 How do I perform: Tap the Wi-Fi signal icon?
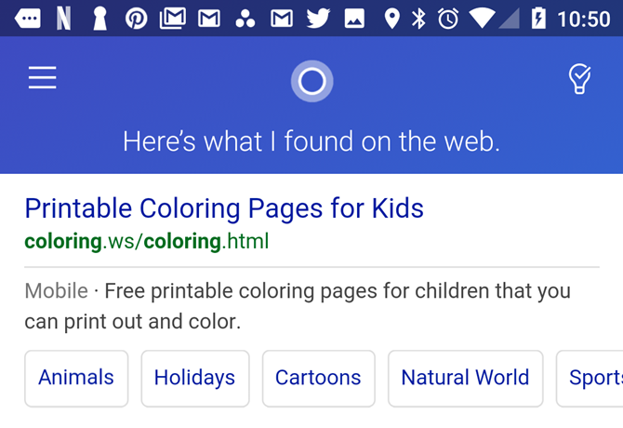482,18
